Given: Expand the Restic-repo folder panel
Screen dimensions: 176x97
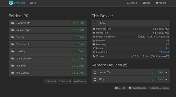Looking at the screenshot, I should (x=48, y=30).
